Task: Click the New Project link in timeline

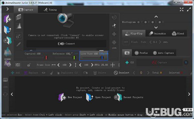Action: pos(70,97)
